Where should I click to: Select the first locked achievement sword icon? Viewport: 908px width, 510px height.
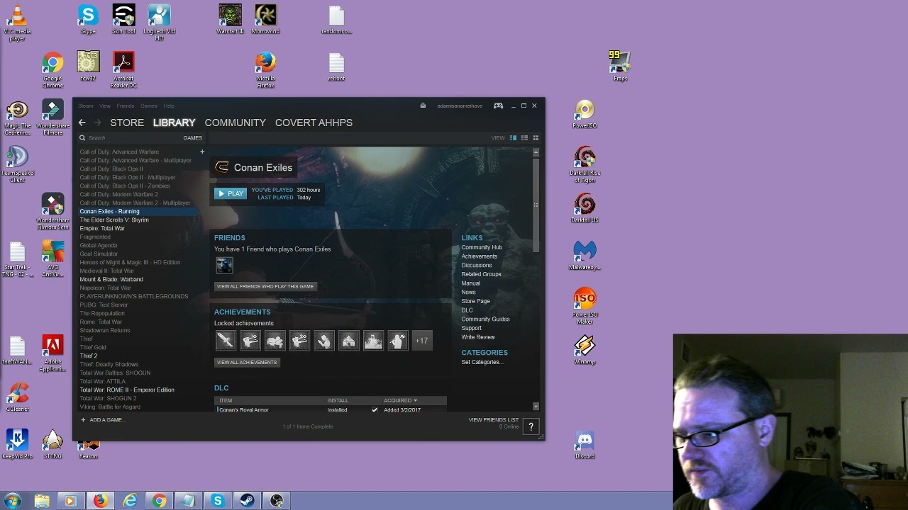[226, 341]
